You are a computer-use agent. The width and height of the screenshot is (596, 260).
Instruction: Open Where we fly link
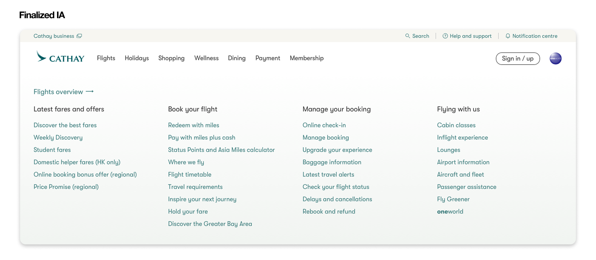click(x=186, y=162)
